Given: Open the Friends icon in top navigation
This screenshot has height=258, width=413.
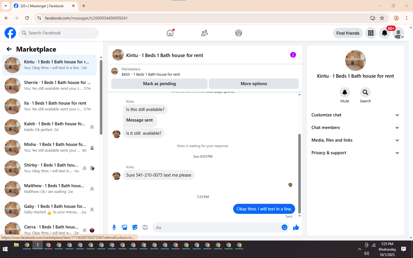Looking at the screenshot, I should [x=204, y=33].
